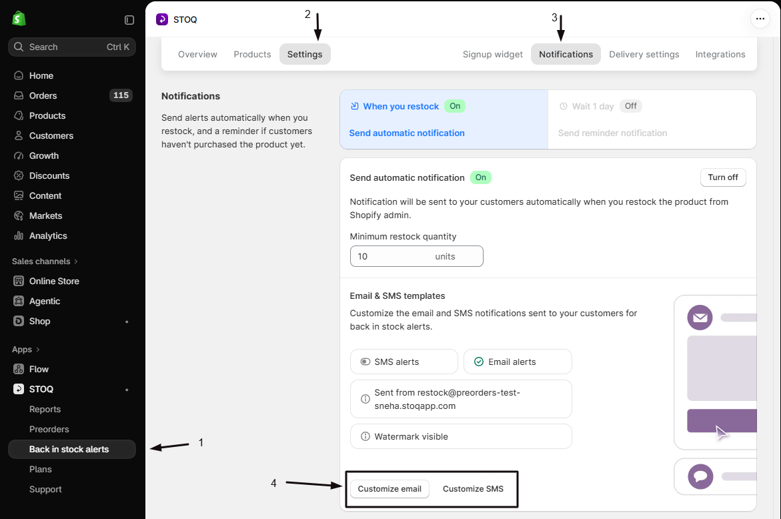Click the purple button in email preview
This screenshot has width=781, height=519.
pos(722,421)
